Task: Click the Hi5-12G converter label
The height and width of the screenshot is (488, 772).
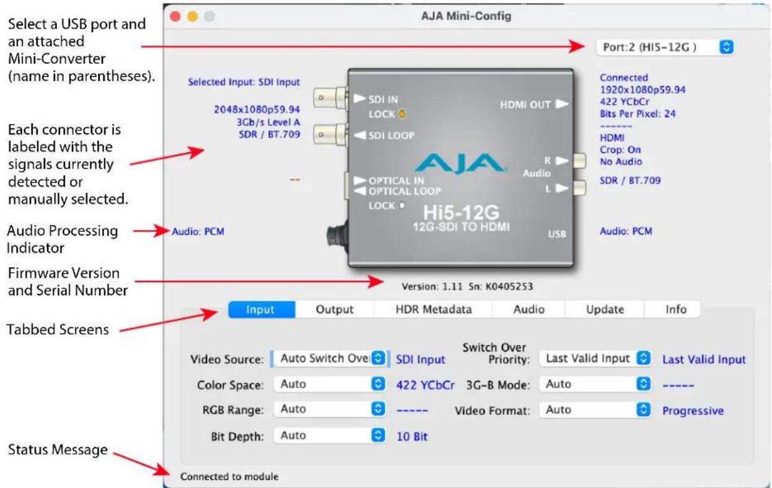Action: click(x=460, y=213)
